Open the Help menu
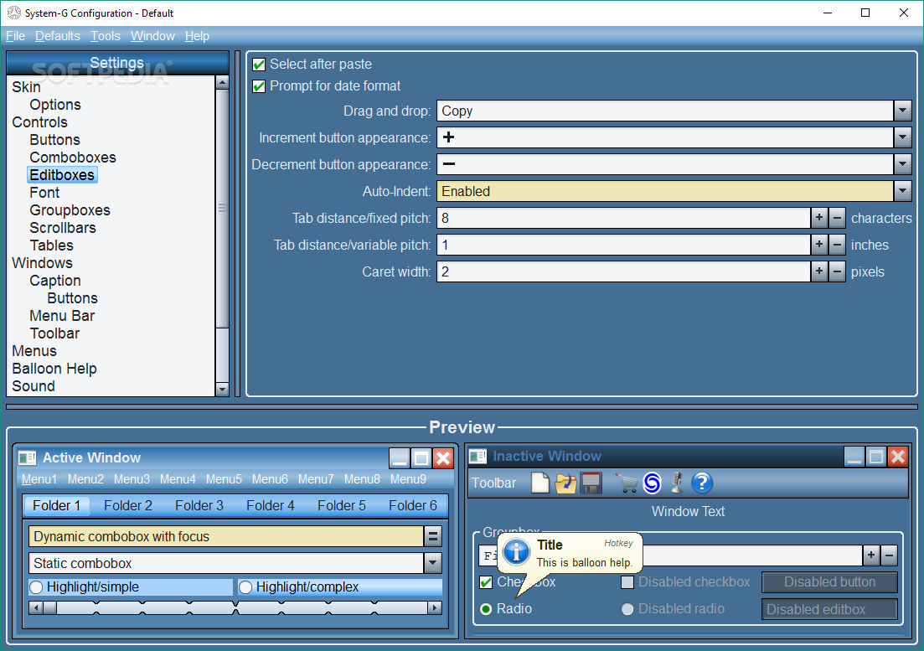This screenshot has width=924, height=651. tap(197, 36)
